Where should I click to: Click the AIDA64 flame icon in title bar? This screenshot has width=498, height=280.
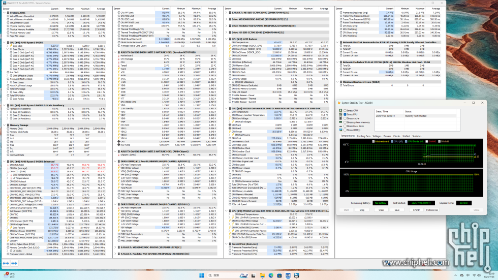(339, 103)
